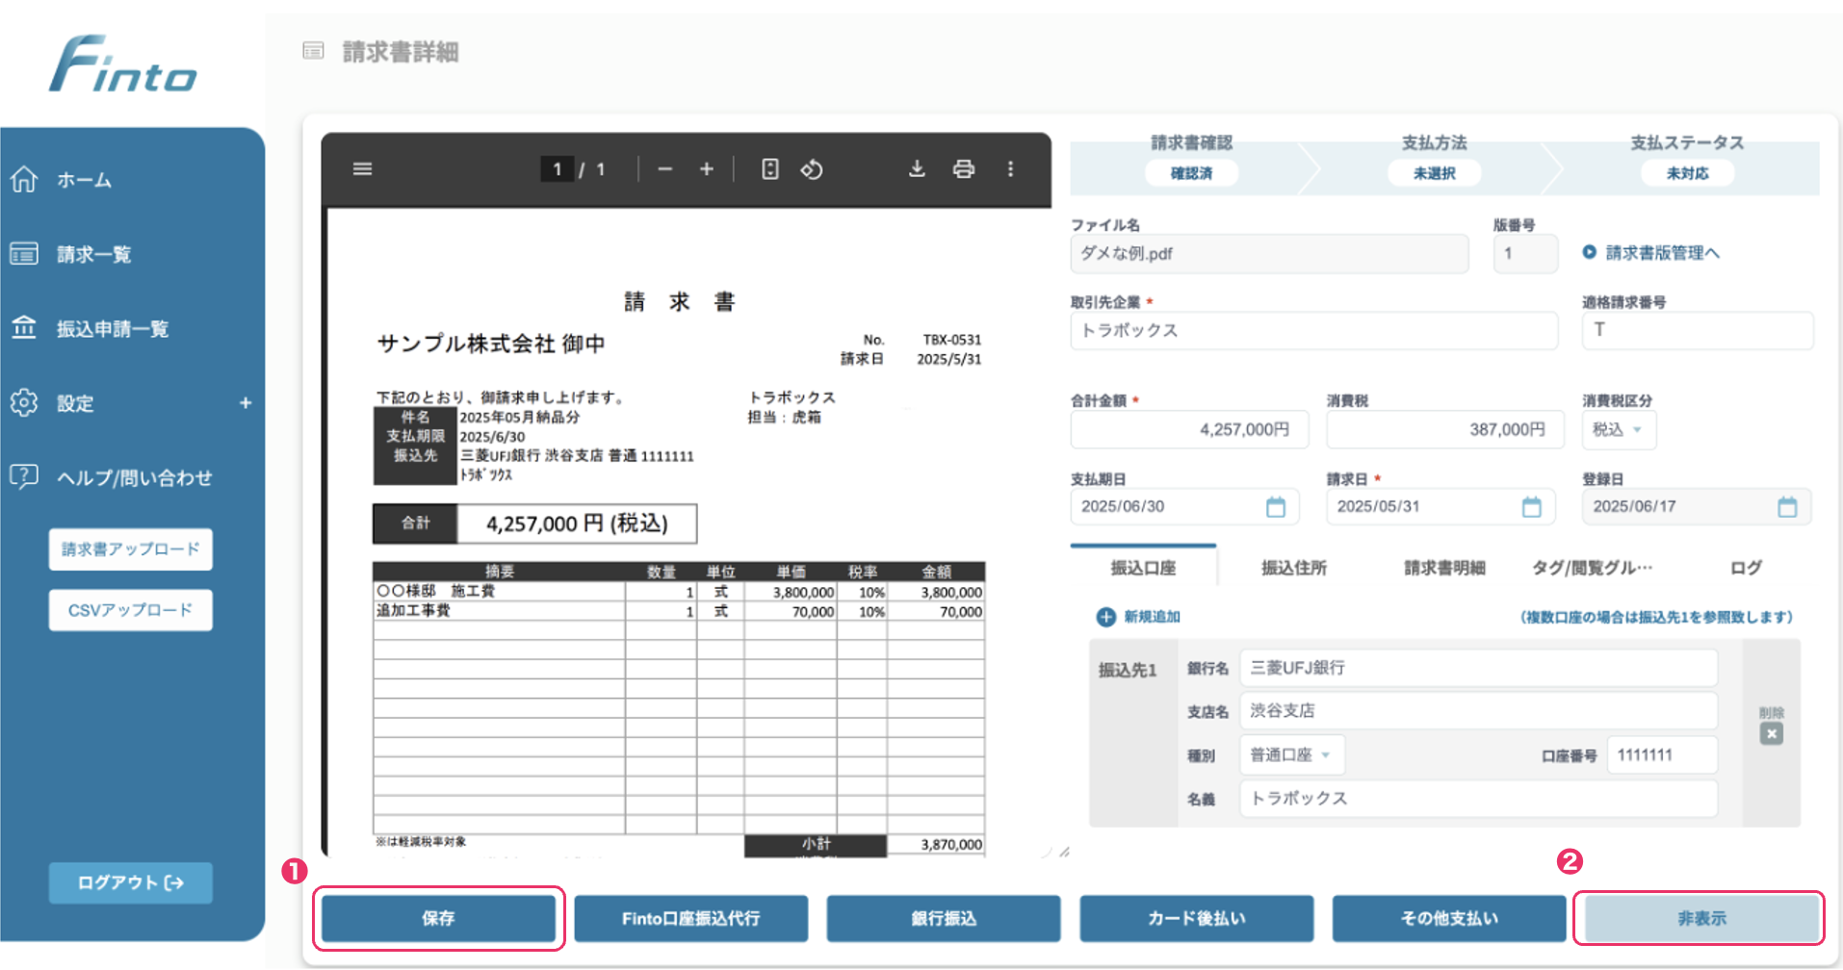Open the 種別 account type dropdown
This screenshot has height=970, width=1843.
click(x=1290, y=755)
